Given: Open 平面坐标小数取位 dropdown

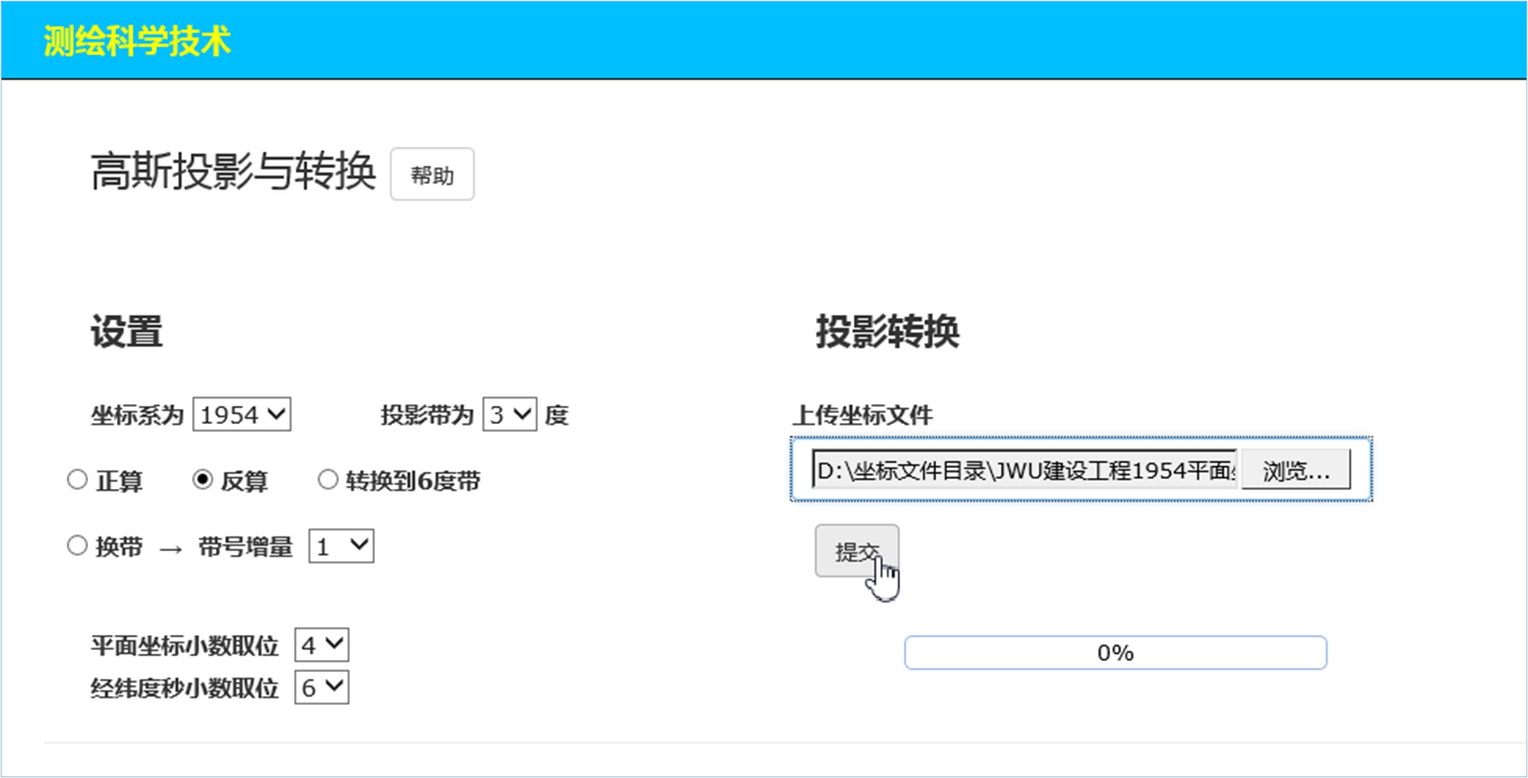Looking at the screenshot, I should coord(322,645).
